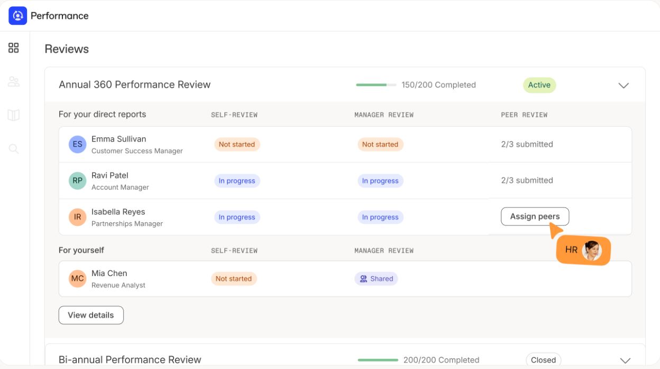Open the dashboard grid icon in sidebar
660x369 pixels.
coord(14,48)
